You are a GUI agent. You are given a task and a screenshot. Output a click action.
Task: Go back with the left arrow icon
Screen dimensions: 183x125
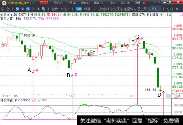tap(3, 9)
